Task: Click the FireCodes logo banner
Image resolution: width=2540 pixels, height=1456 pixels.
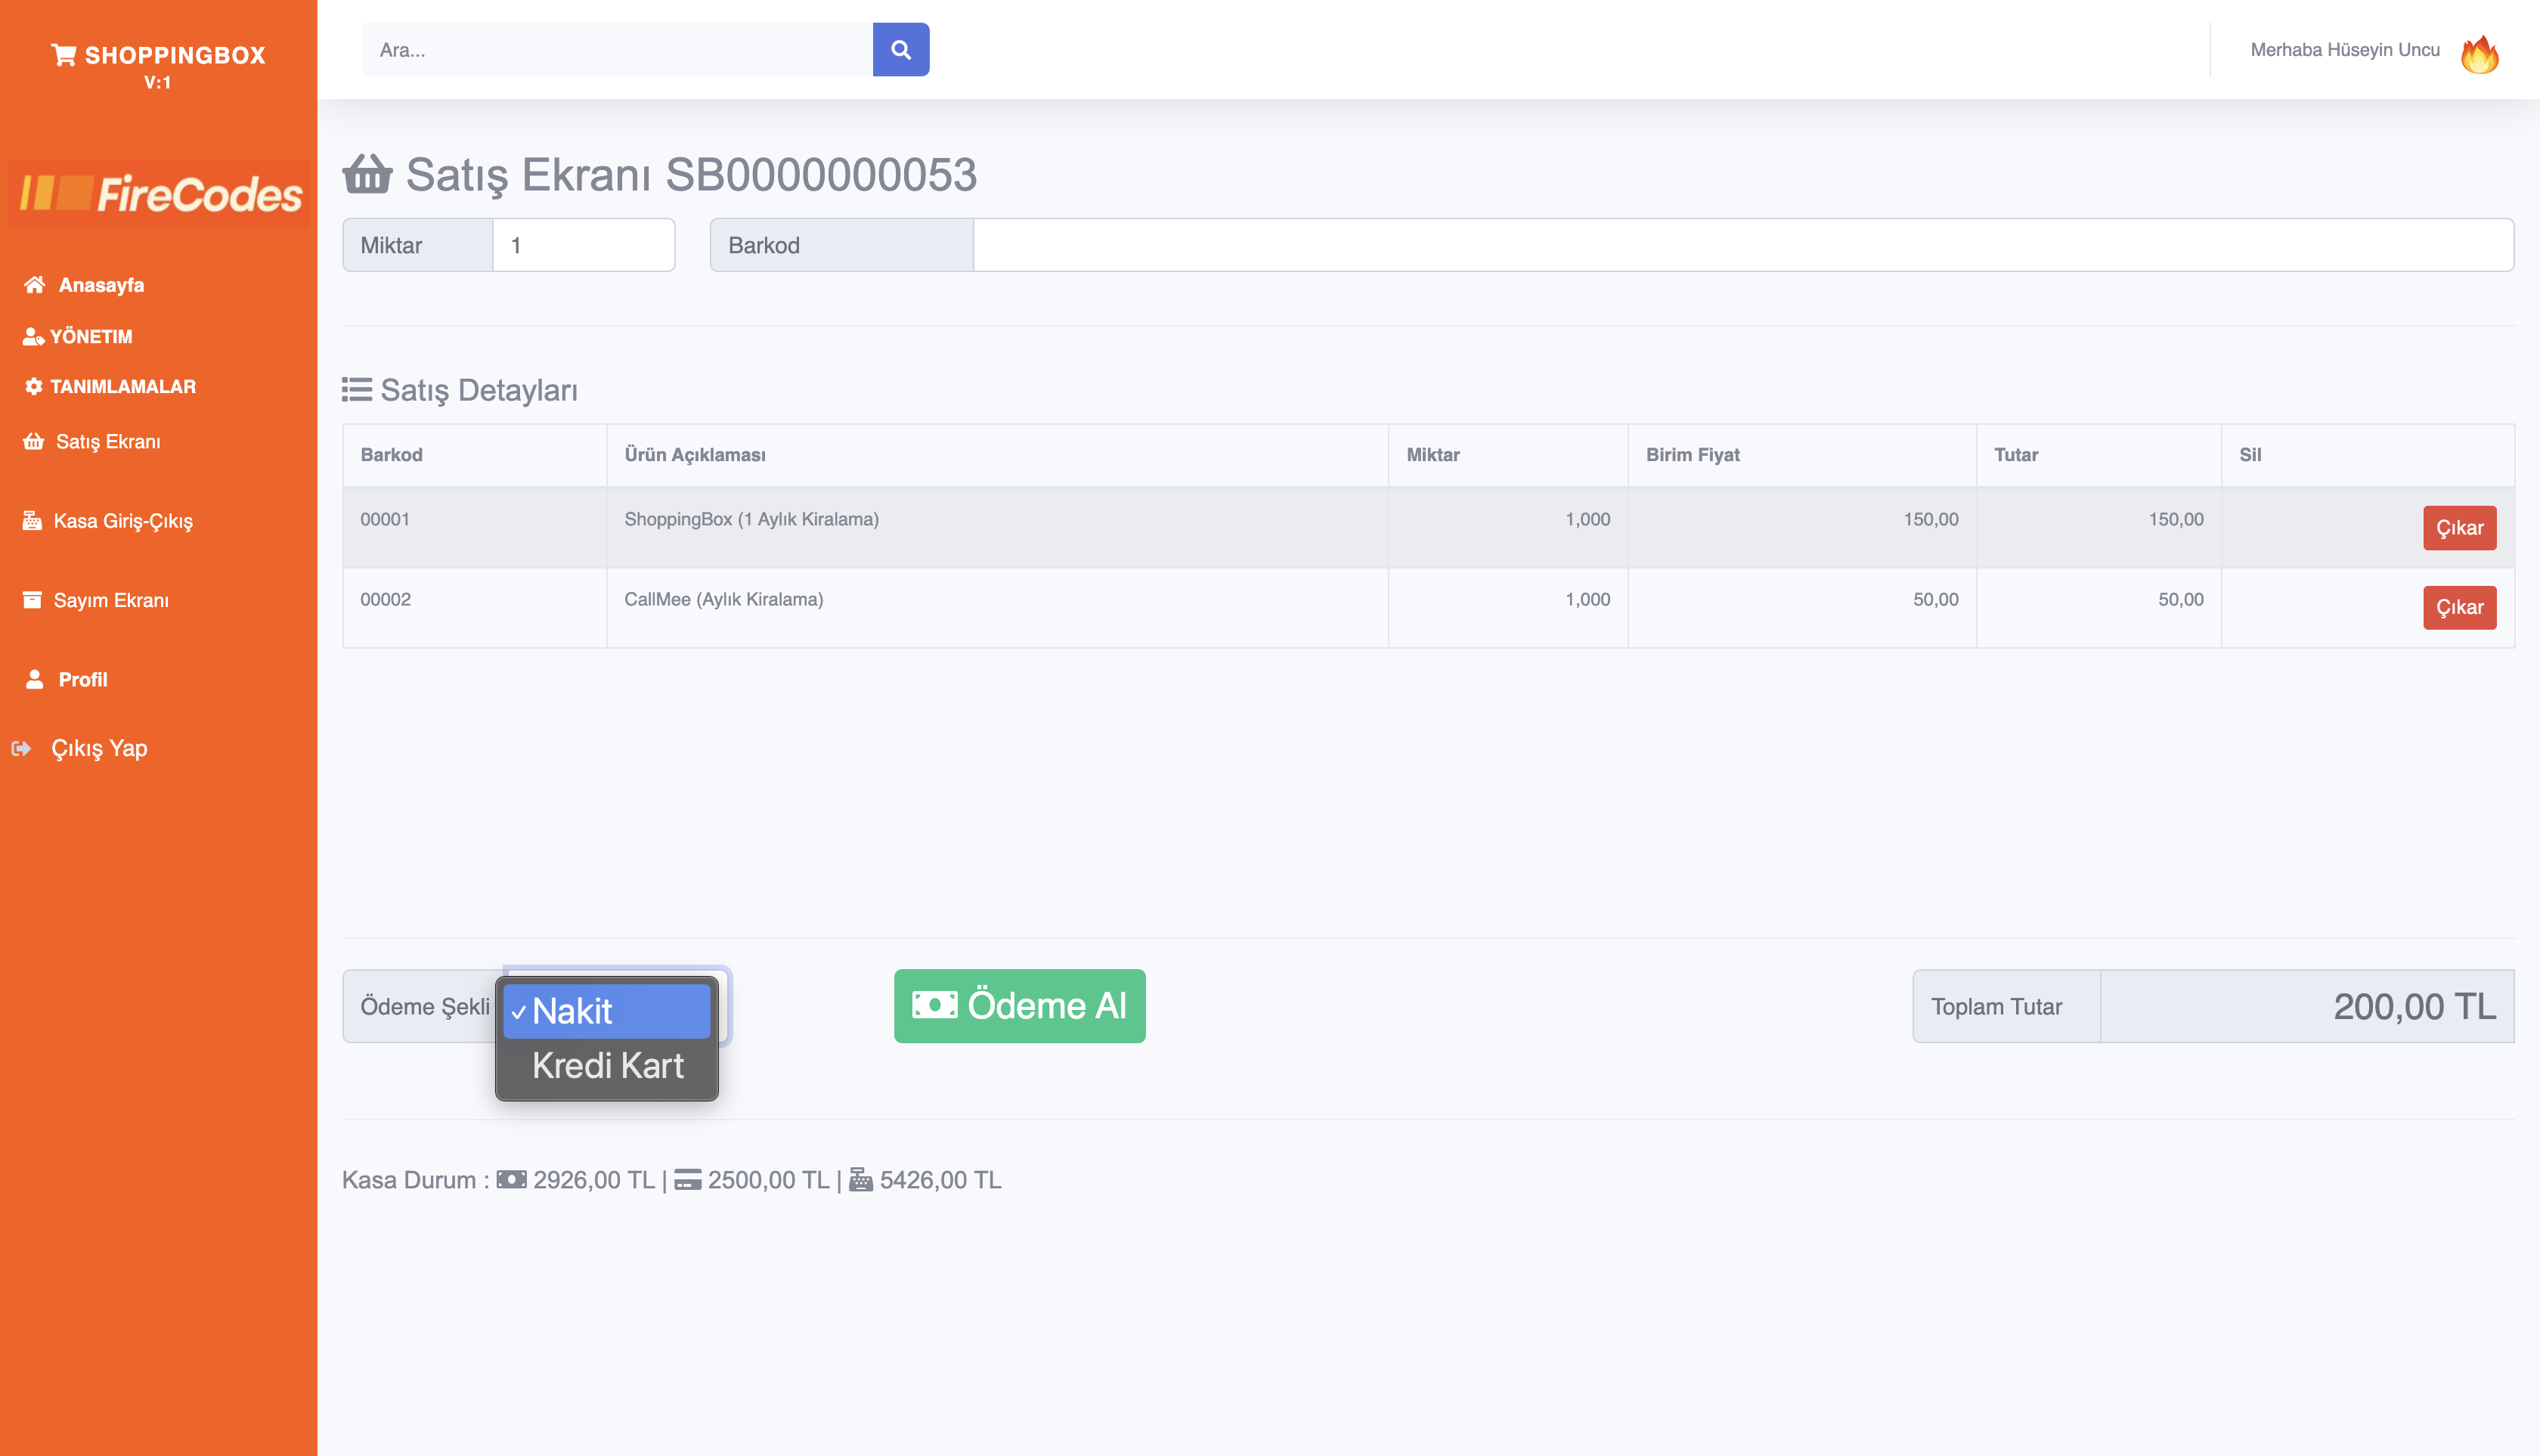Action: (x=160, y=193)
